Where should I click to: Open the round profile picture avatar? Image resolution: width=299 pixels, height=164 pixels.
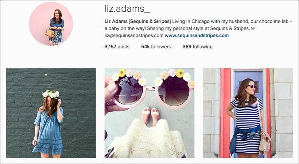[51, 24]
